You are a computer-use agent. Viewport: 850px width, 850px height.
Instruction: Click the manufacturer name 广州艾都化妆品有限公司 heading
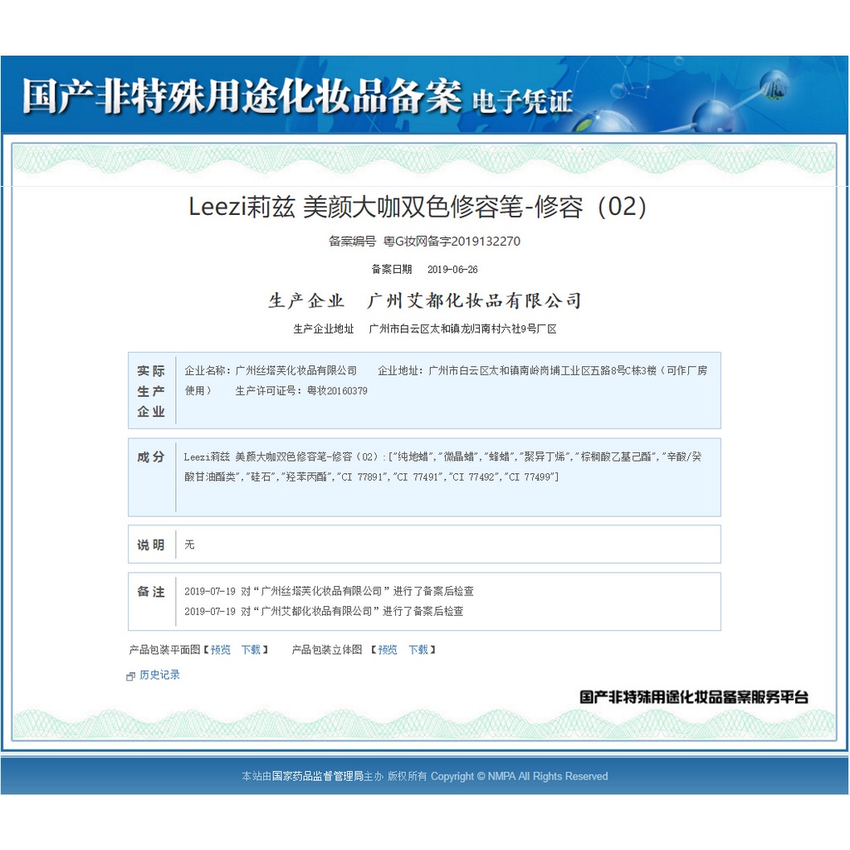[474, 300]
